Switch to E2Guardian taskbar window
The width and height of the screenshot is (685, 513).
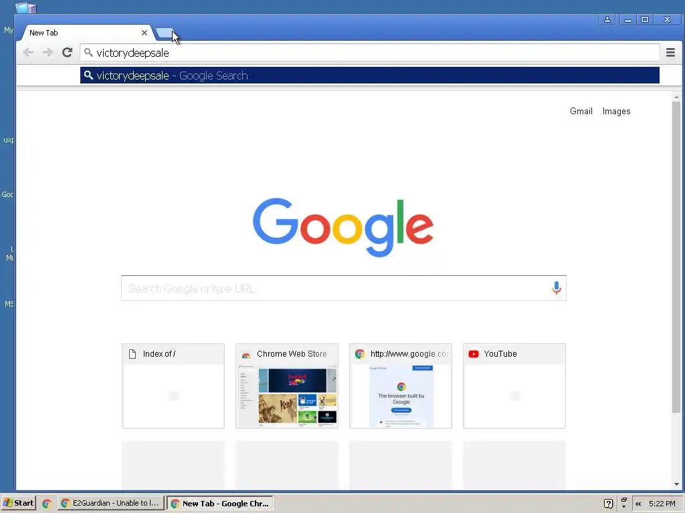(111, 503)
